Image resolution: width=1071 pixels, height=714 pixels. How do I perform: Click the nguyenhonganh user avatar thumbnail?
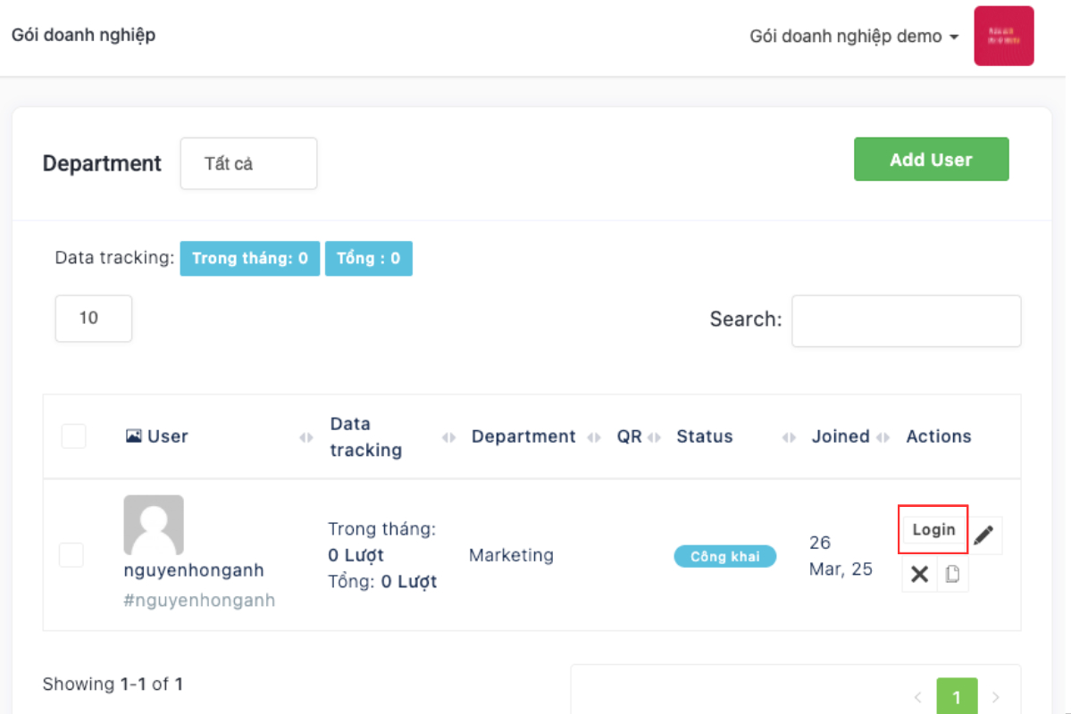[154, 525]
